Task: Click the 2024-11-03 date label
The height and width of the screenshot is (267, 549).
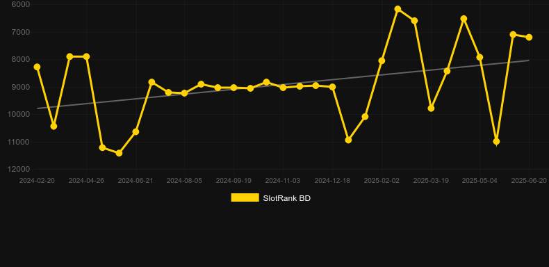Action: coord(283,181)
